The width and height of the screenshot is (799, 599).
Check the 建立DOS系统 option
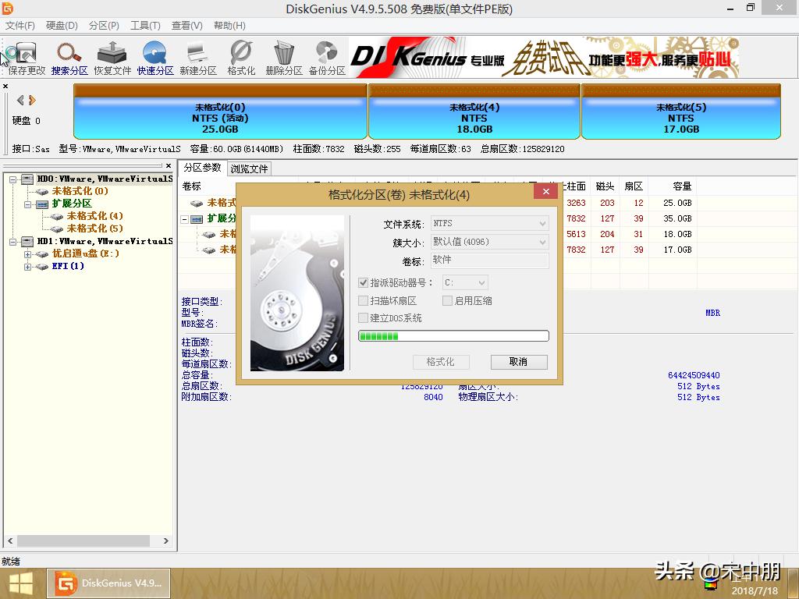click(x=363, y=317)
